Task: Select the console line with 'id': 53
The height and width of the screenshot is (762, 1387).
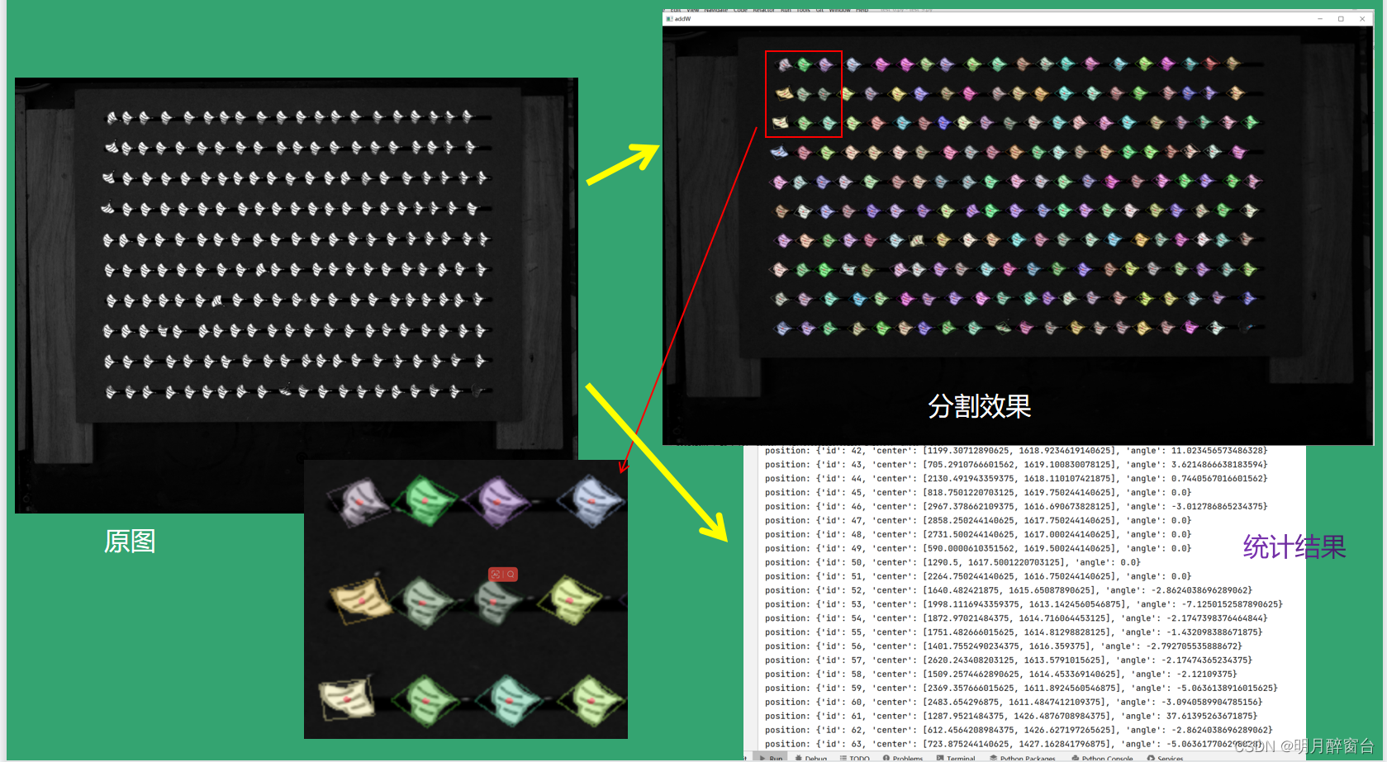Action: [1024, 605]
